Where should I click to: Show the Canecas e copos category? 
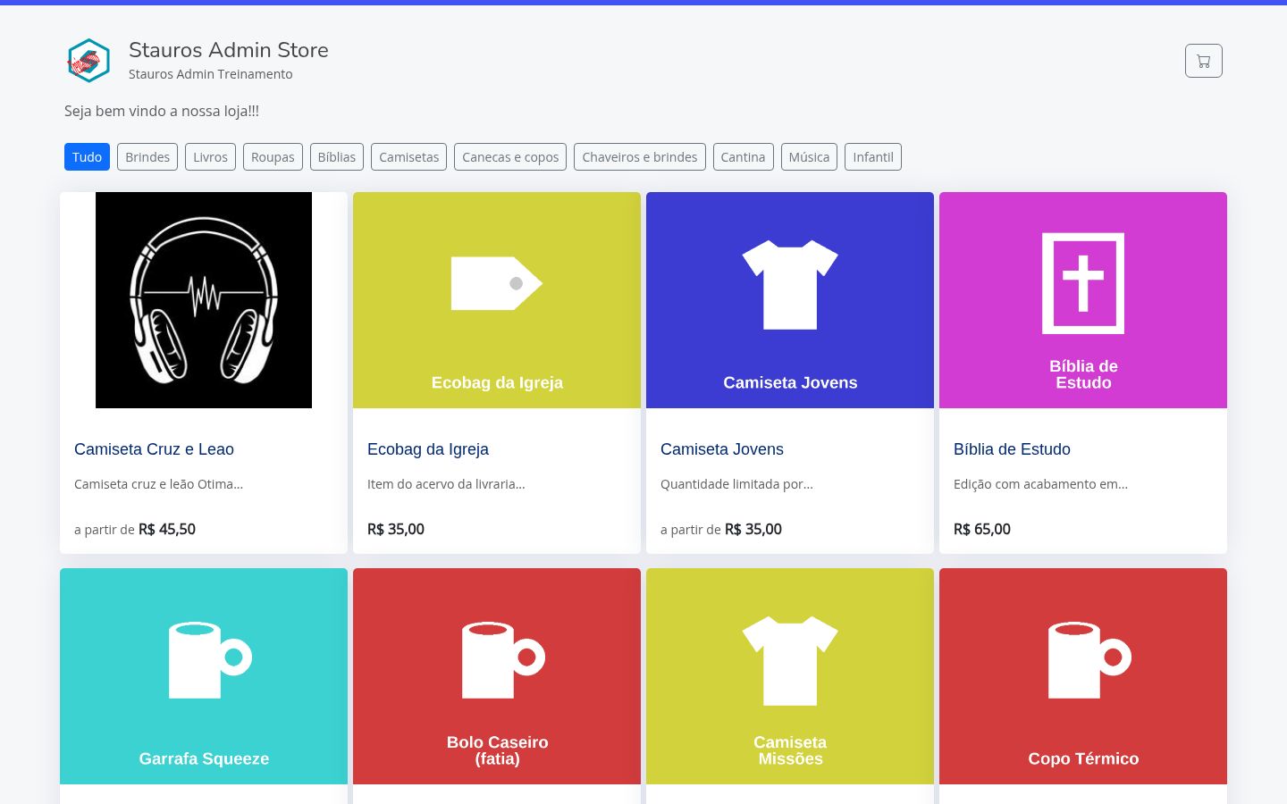[510, 157]
